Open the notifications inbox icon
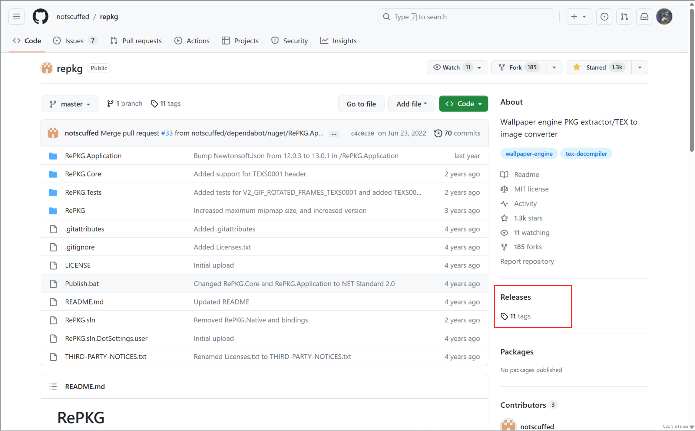 tap(644, 17)
